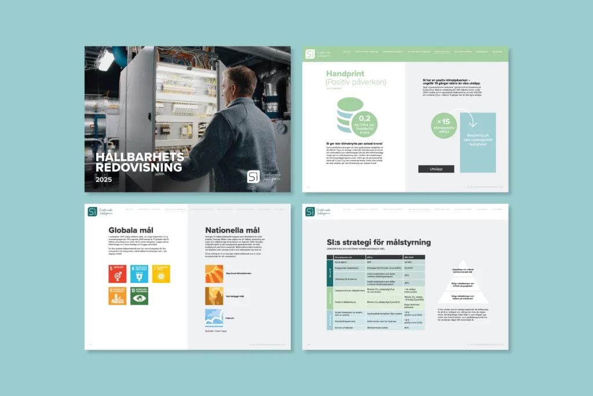593x396 pixels.
Task: Click the sun illustration for climate impact goal
Action: click(214, 274)
